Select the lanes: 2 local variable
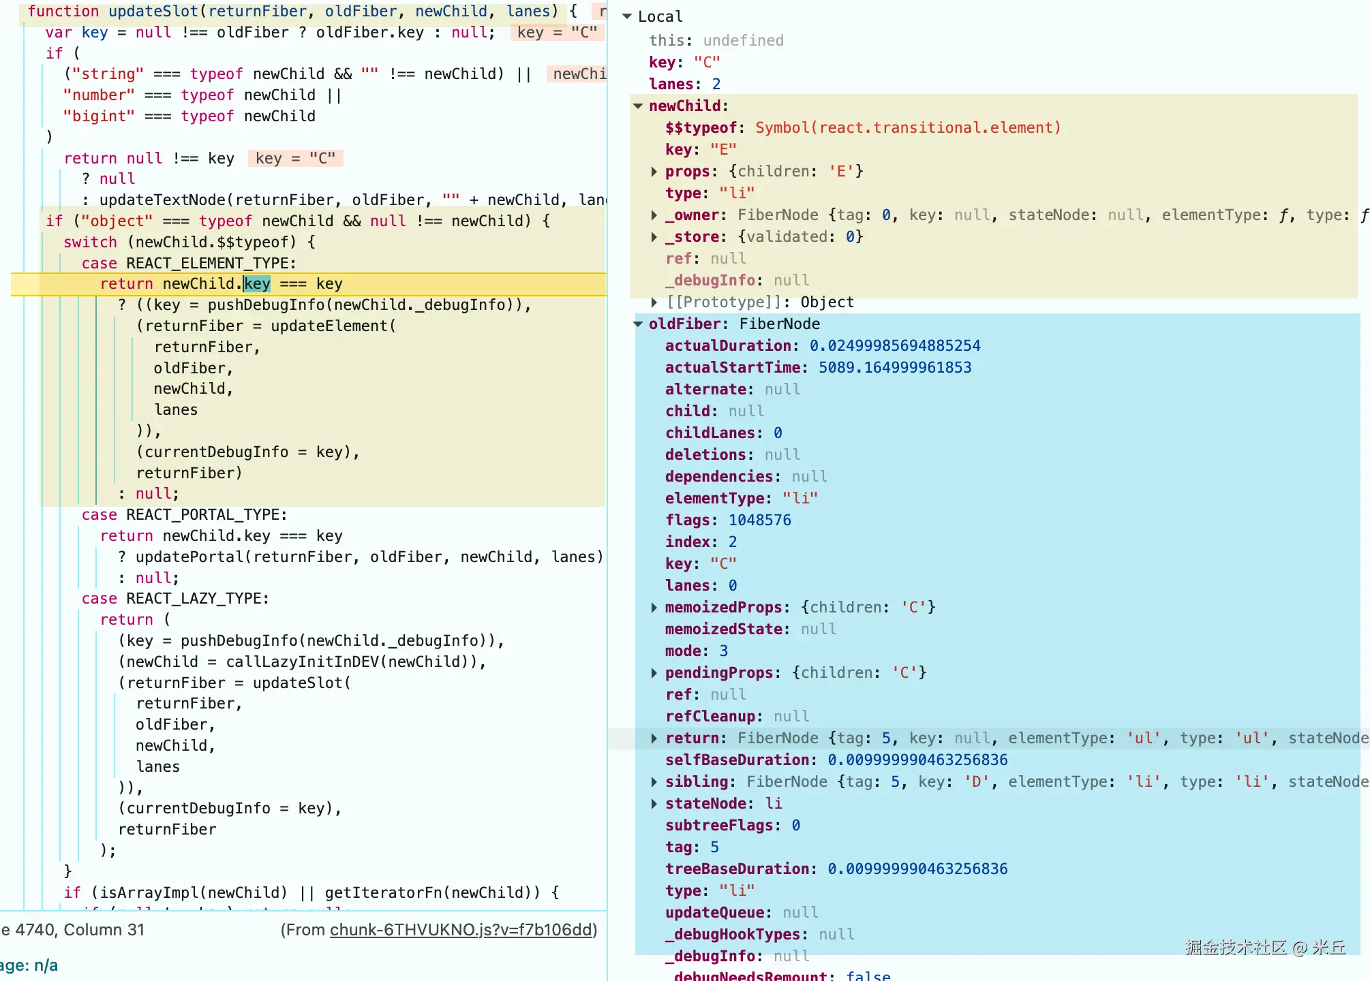 [x=684, y=84]
